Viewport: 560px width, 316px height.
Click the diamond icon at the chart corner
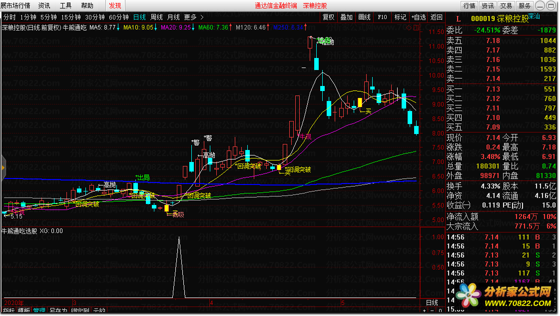point(409,28)
